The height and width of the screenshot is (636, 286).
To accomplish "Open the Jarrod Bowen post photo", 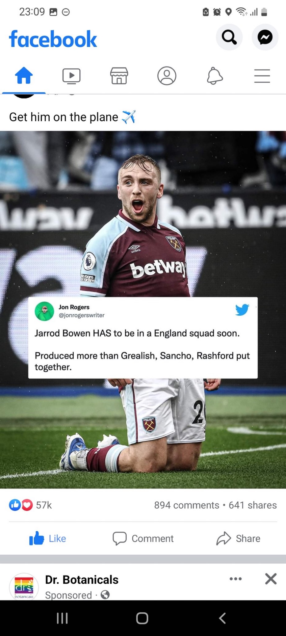I will (143, 309).
